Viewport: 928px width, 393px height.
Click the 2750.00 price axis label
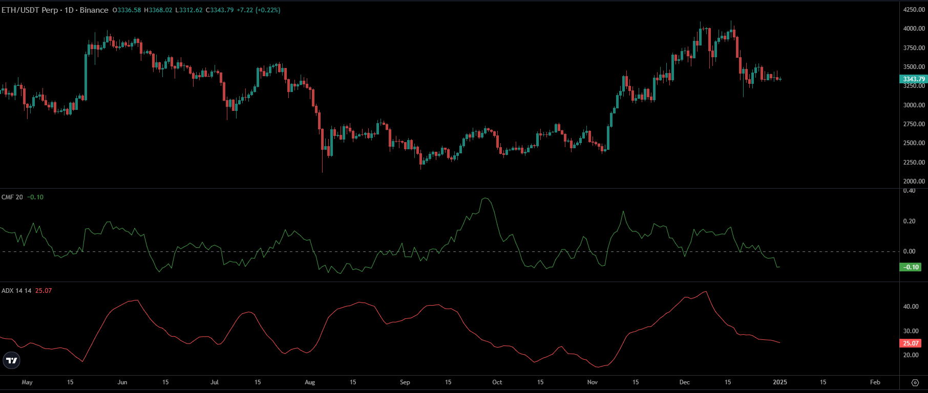coord(914,124)
